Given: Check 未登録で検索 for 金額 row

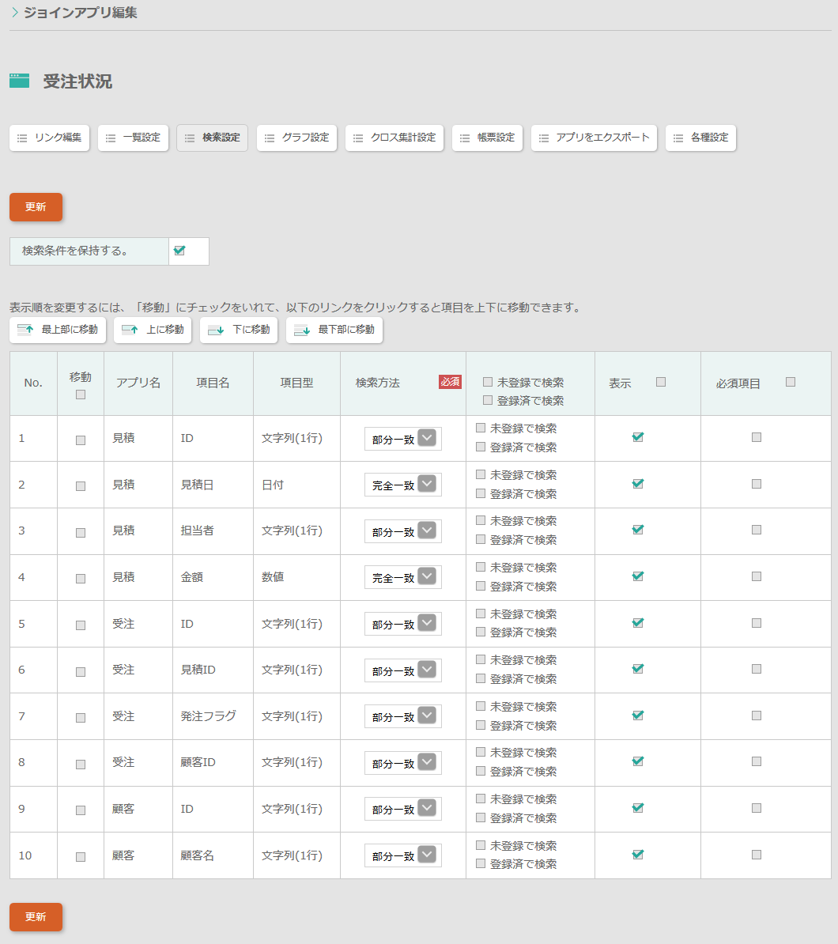Looking at the screenshot, I should pyautogui.click(x=481, y=567).
